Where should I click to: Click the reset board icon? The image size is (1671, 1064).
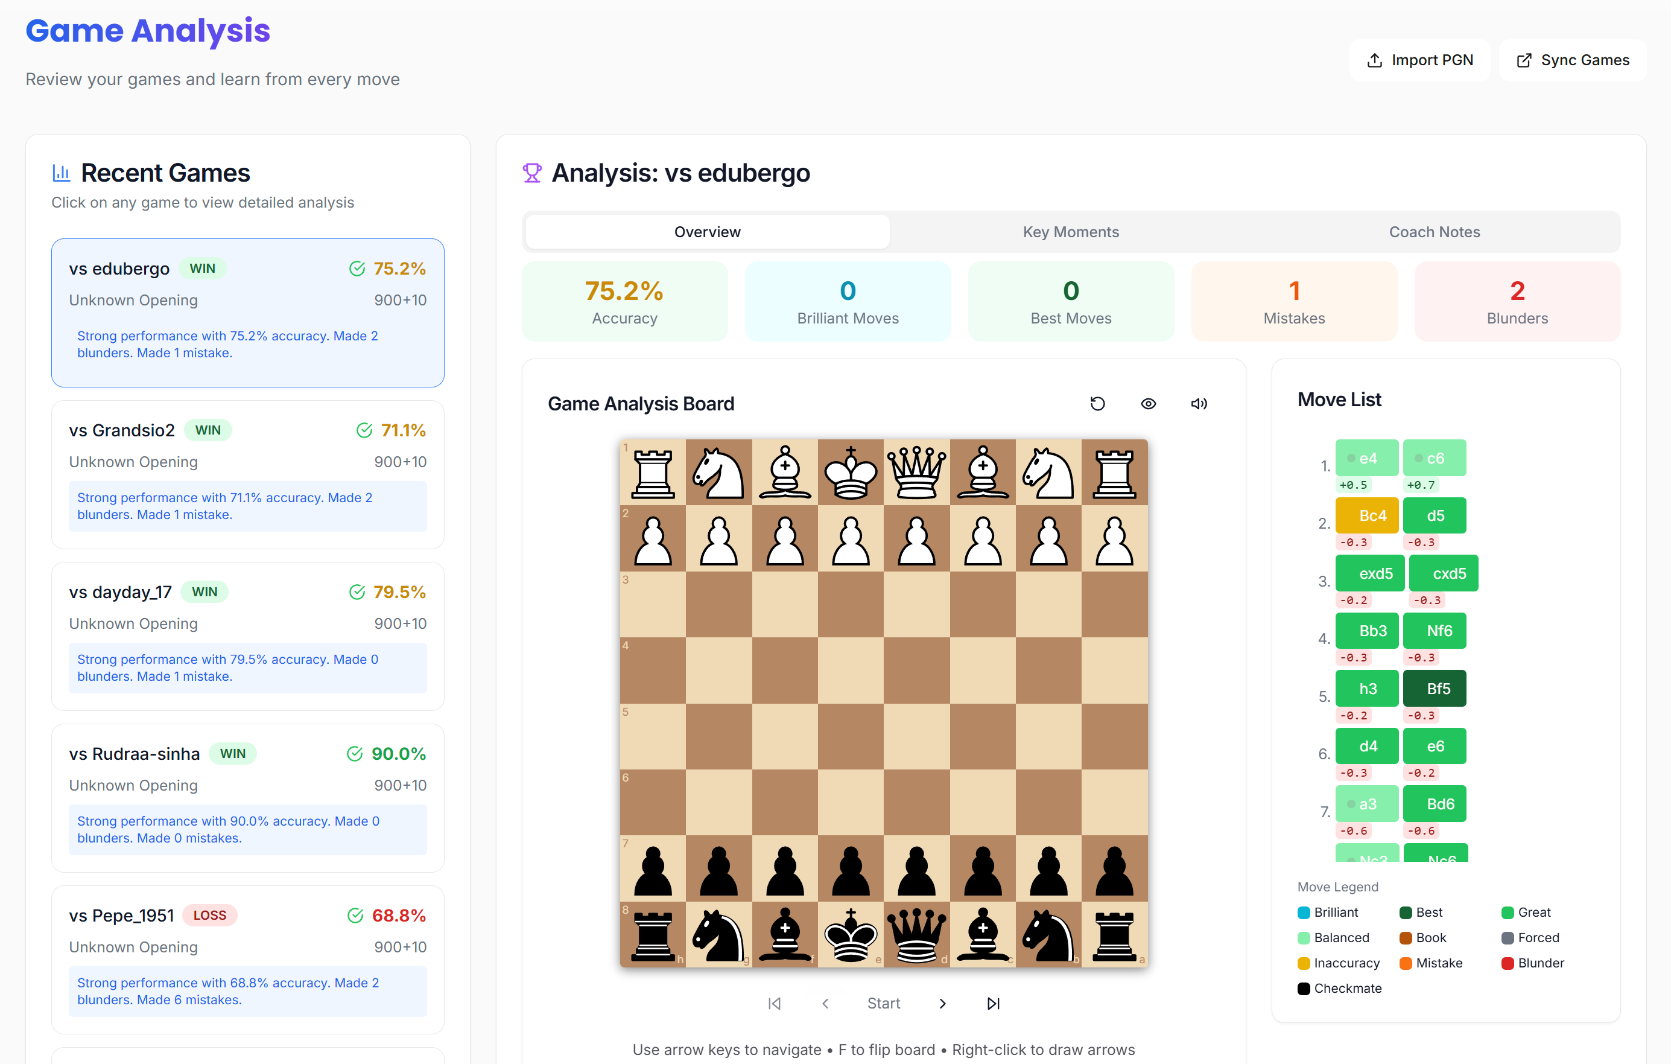click(1097, 403)
